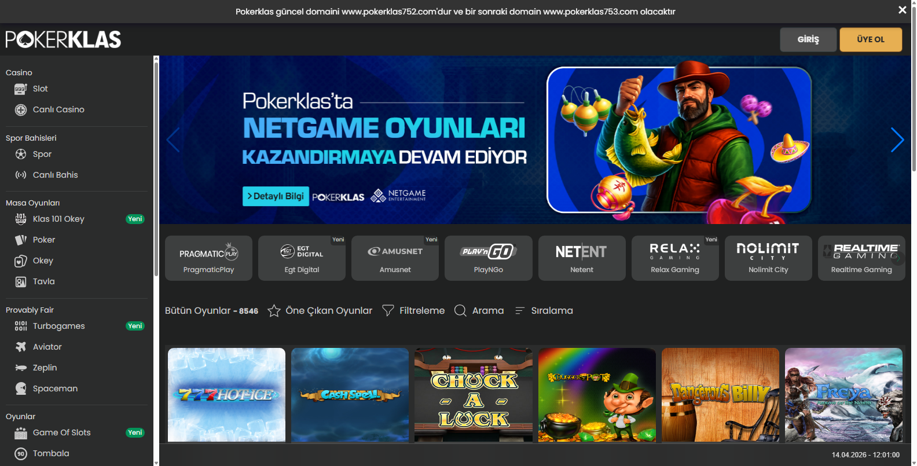Select the PragmaticPlay provider tile
The width and height of the screenshot is (917, 466).
208,258
